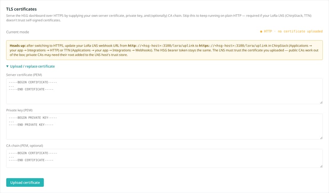Image resolution: width=329 pixels, height=193 pixels.
Task: Click the Upload certificate button
Action: [25, 182]
